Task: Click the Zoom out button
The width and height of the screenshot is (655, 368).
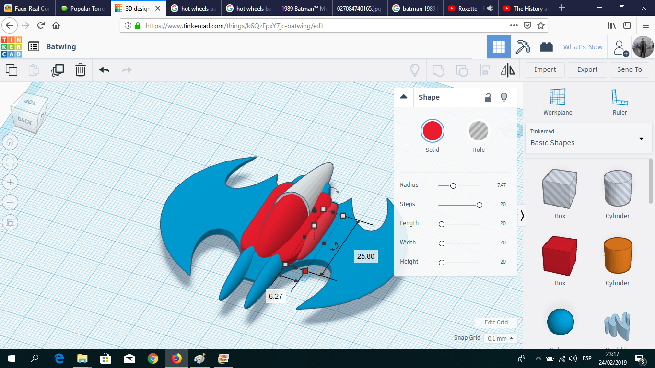Action: [10, 202]
